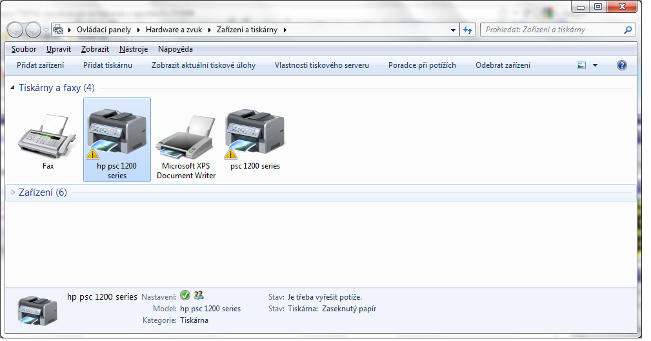Open the recent pages dropdown arrow
Screen dimensions: 651x341
point(46,30)
